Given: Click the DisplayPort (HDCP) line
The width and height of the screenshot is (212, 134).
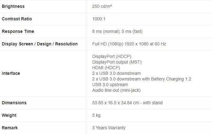Looking at the screenshot, I should (112, 56).
